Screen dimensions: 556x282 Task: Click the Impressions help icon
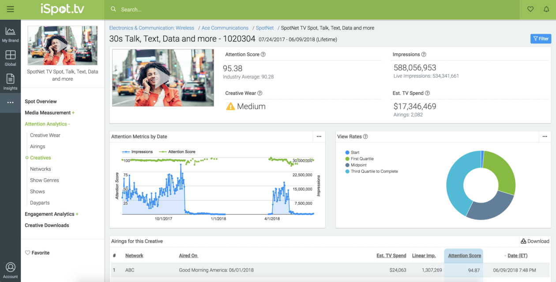pos(424,55)
